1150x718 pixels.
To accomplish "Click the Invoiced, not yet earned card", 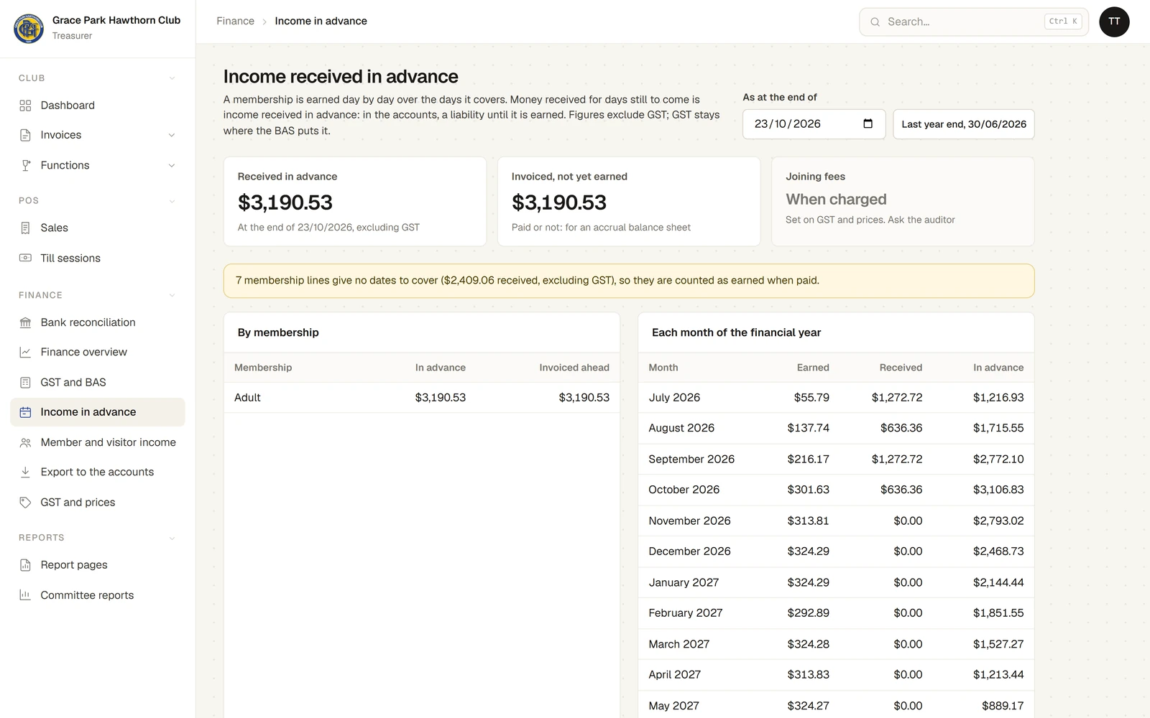I will click(x=629, y=202).
